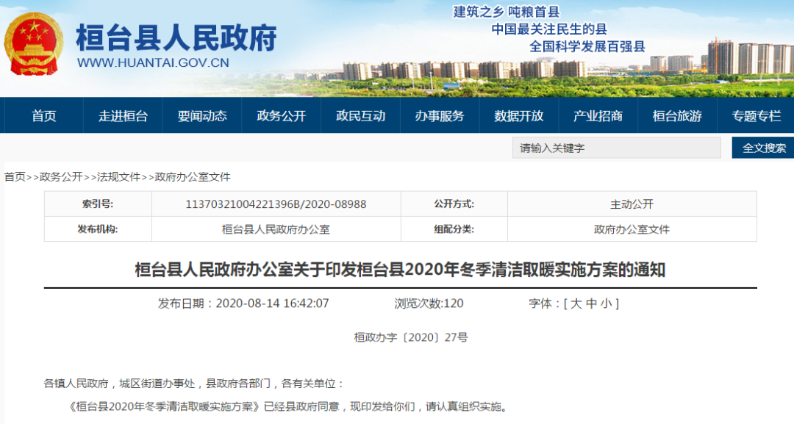Follow the 法规文件 breadcrumb link

(x=118, y=176)
